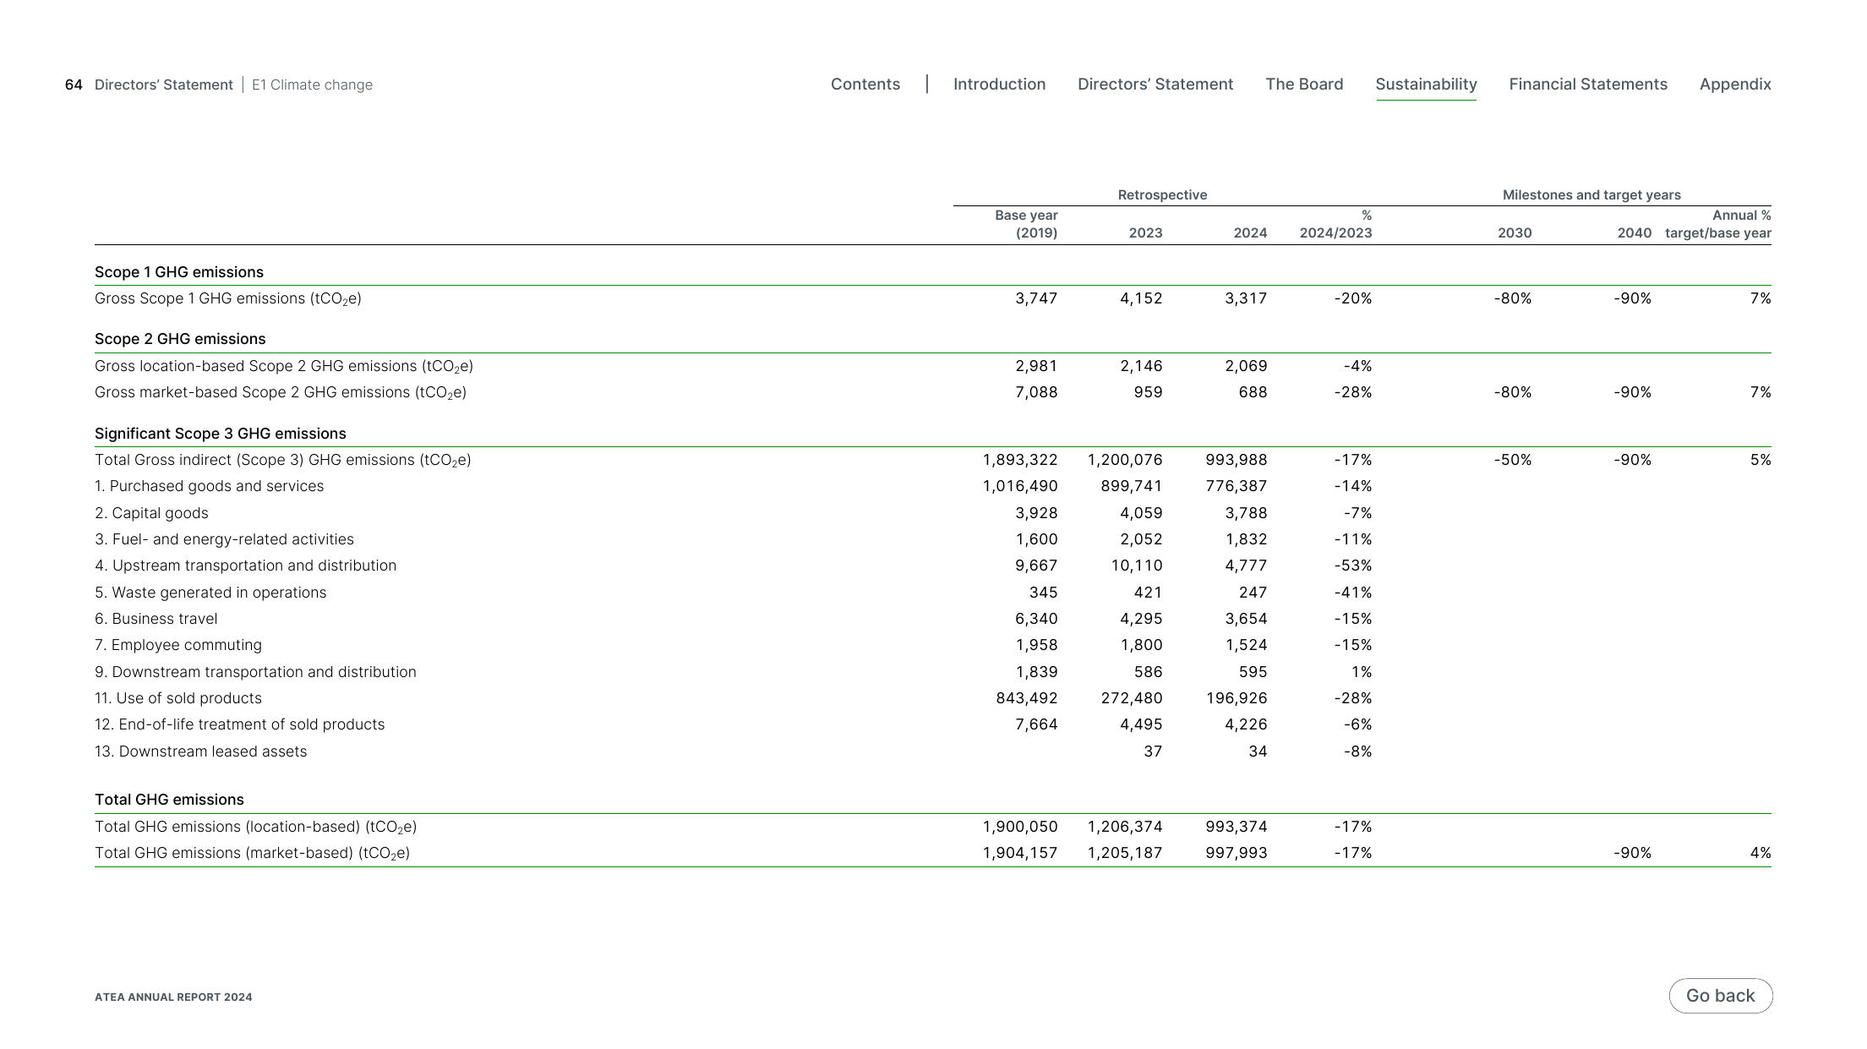Click Upstream transportation and distribution row
This screenshot has height=1049, width=1867.
tap(245, 565)
